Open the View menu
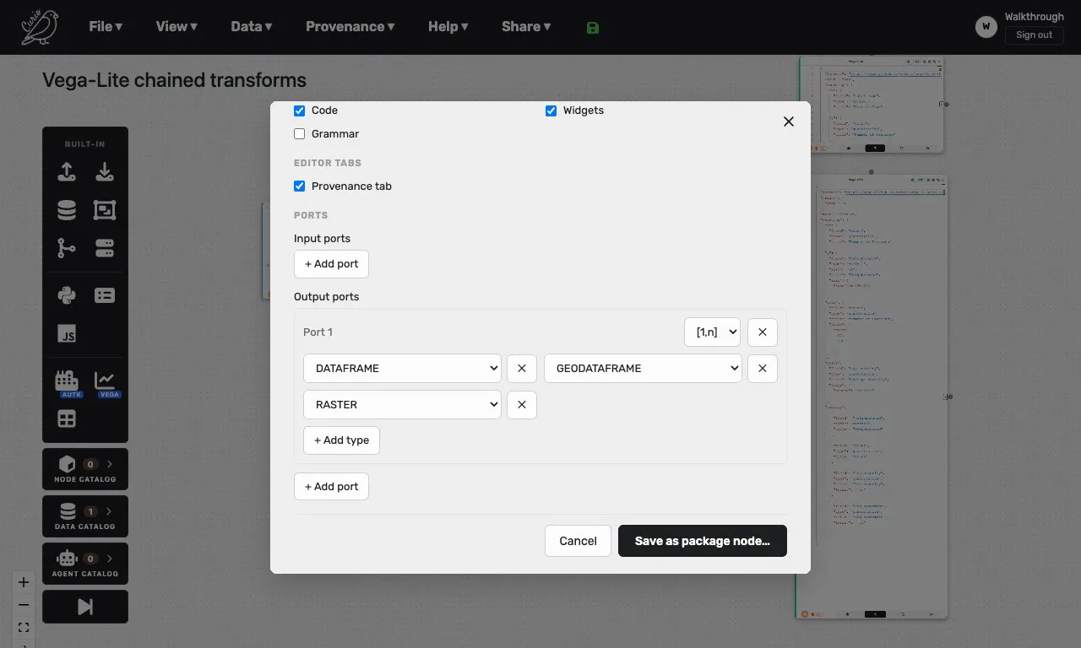The width and height of the screenshot is (1081, 648). click(x=177, y=27)
